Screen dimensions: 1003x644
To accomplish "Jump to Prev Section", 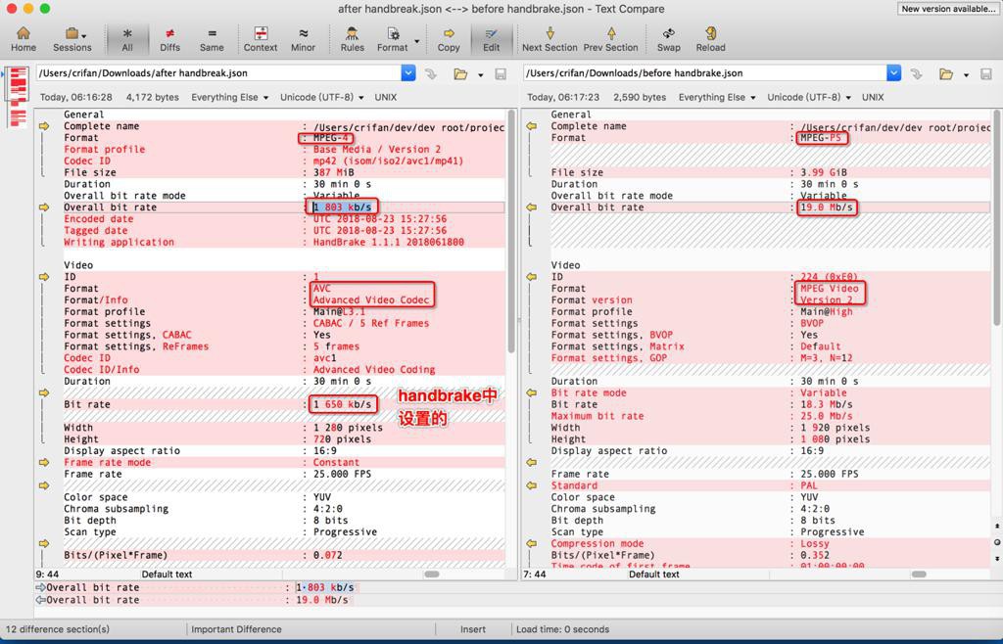I will coord(611,39).
